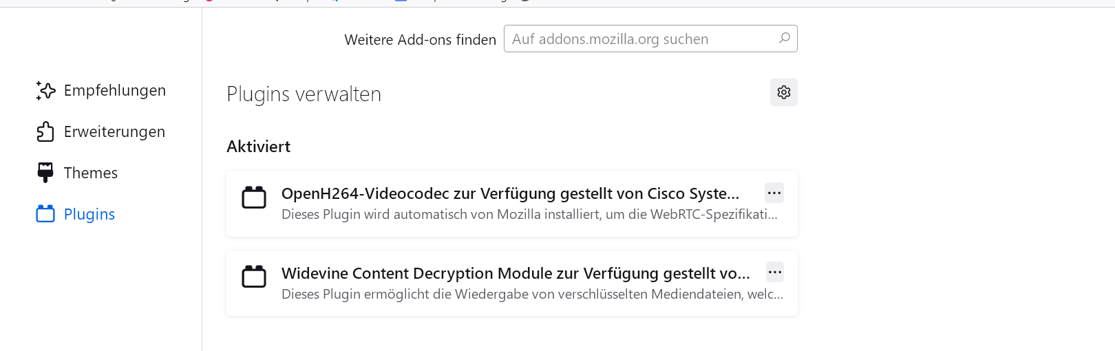Click the magnifier icon in add-ons search
The height and width of the screenshot is (351, 1115).
point(784,39)
